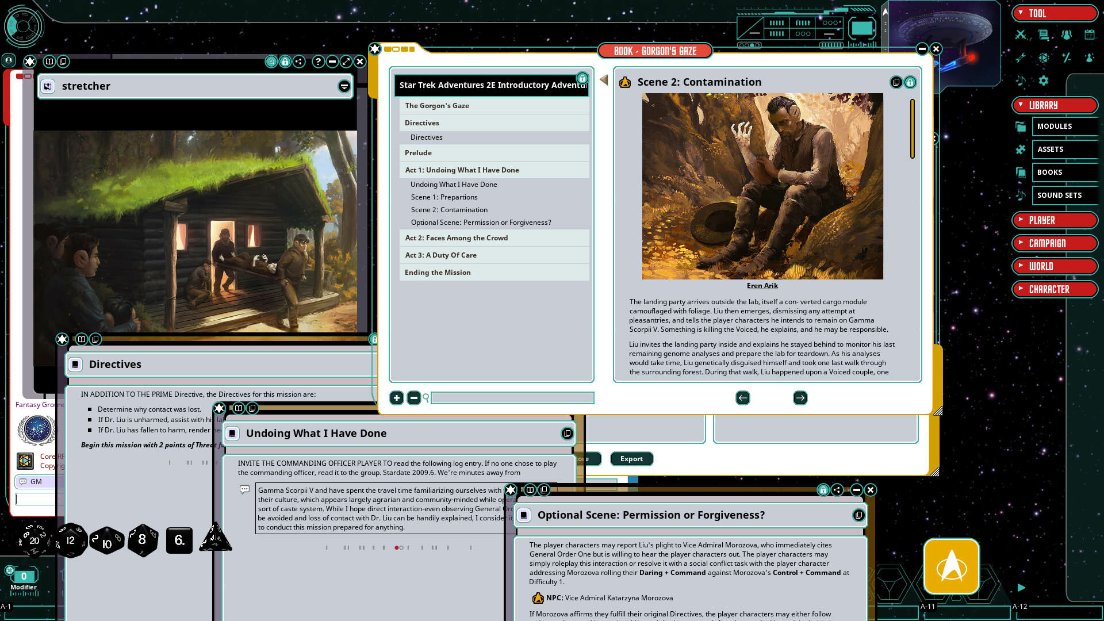Toggle the lock on the adventure table of contents
Viewport: 1104px width, 621px height.
tap(581, 78)
